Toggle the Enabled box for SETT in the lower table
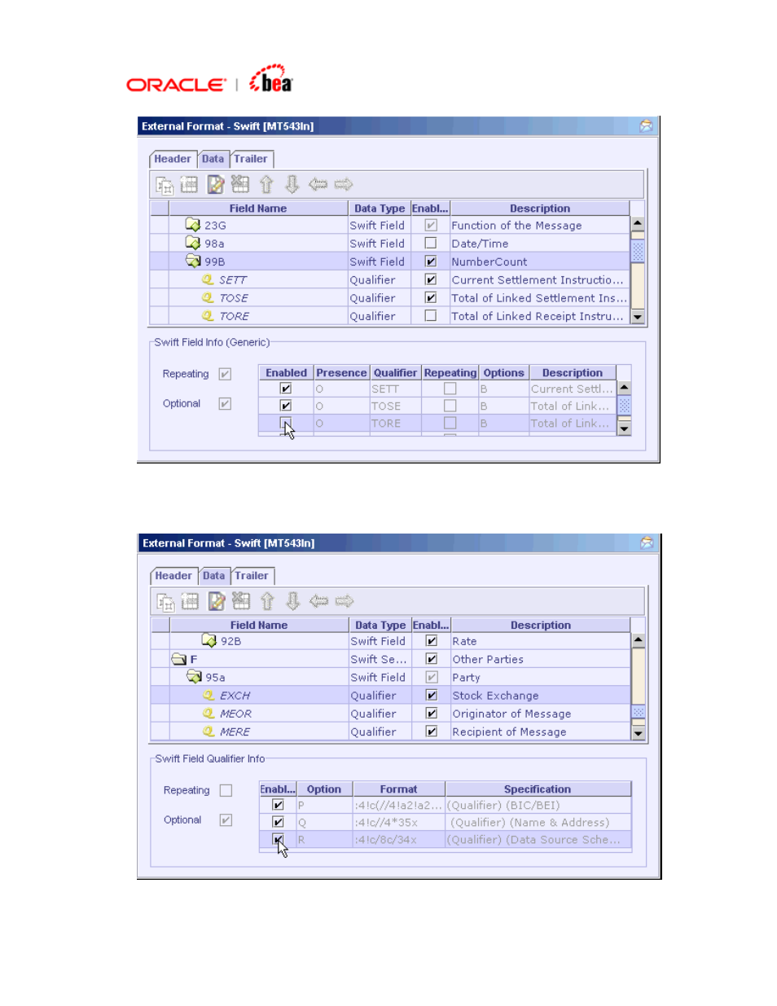777x1006 pixels. pos(286,389)
